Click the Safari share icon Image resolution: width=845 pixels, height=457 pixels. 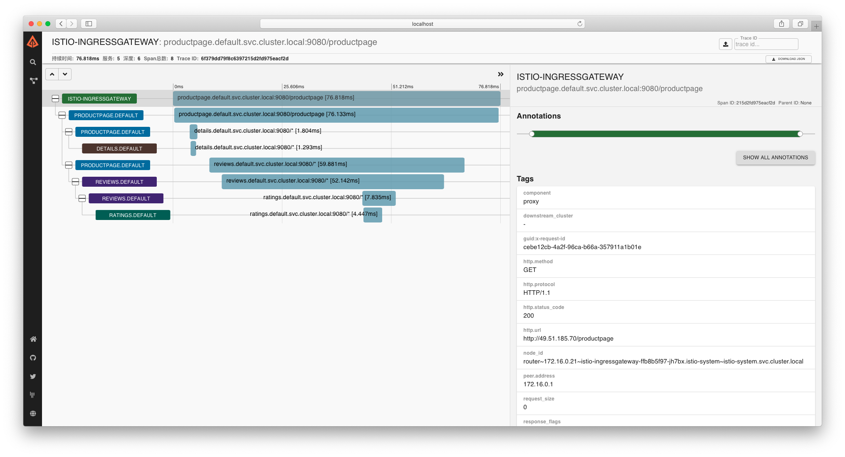[x=782, y=24]
